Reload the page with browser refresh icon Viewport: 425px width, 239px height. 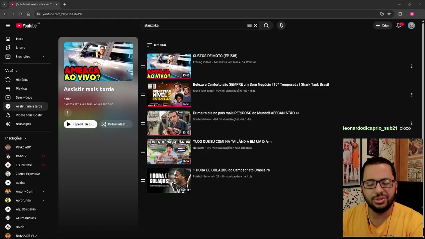tap(21, 14)
